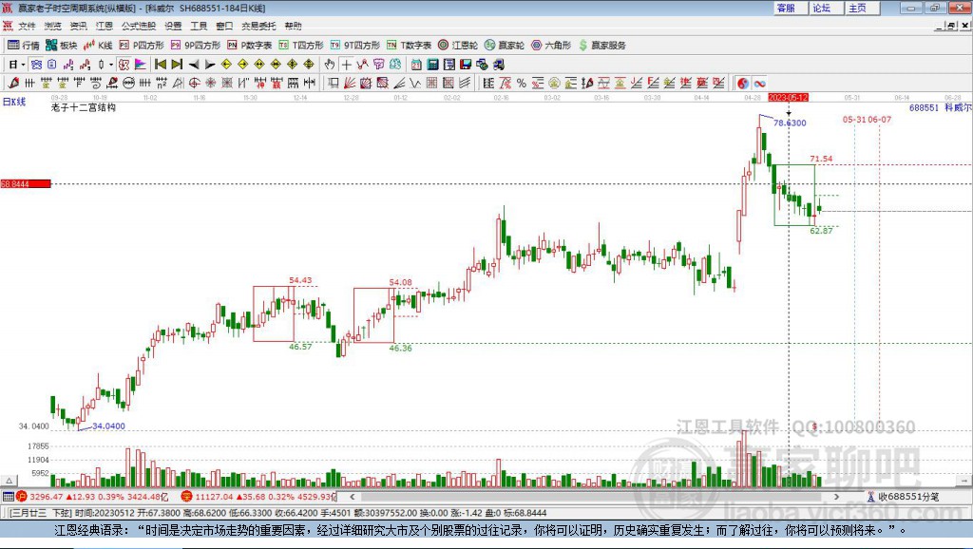Open the 行情 quotes view
This screenshot has width=973, height=549.
[24, 45]
